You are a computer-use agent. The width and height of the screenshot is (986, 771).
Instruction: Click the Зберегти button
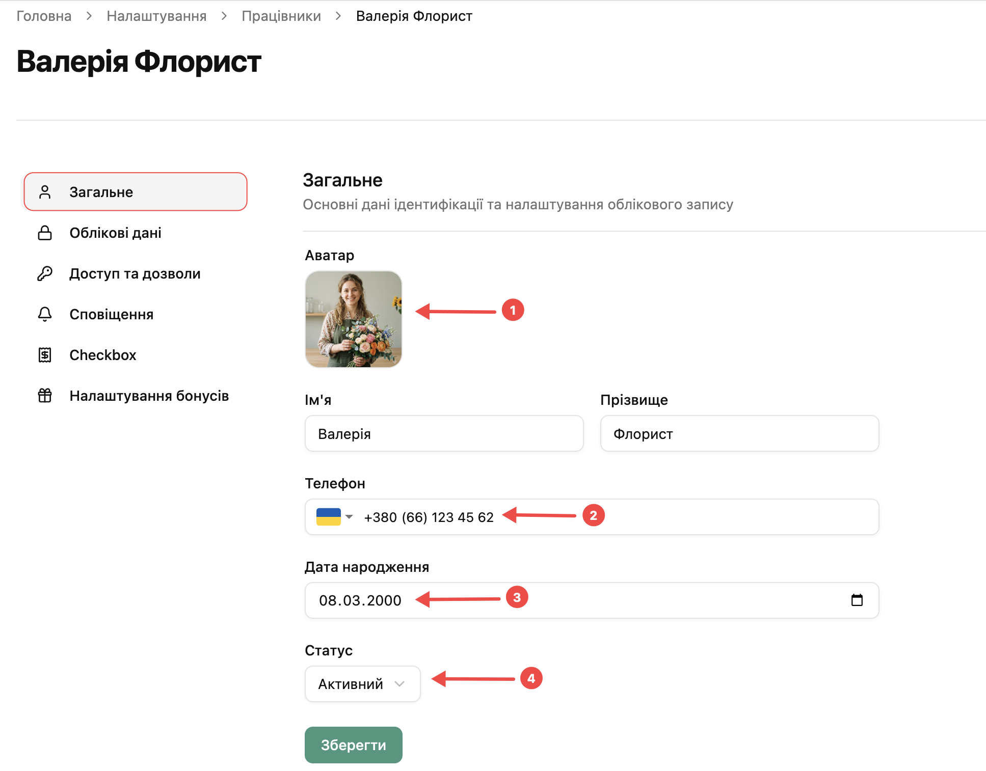pyautogui.click(x=354, y=745)
